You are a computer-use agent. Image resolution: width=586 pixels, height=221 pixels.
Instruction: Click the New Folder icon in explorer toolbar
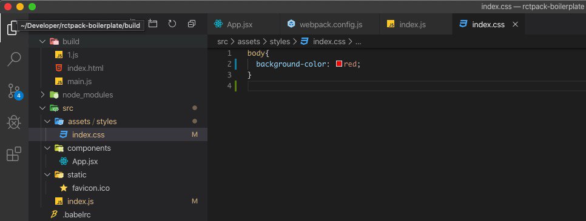pos(152,24)
